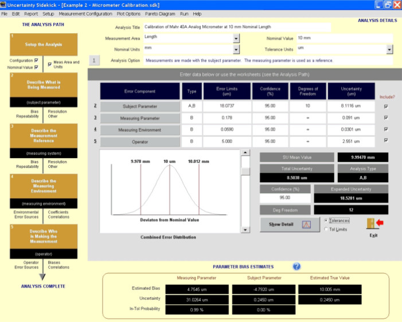402x322 pixels.
Task: Click the In-Tol Probability 0.99 % value
Action: tap(197, 310)
